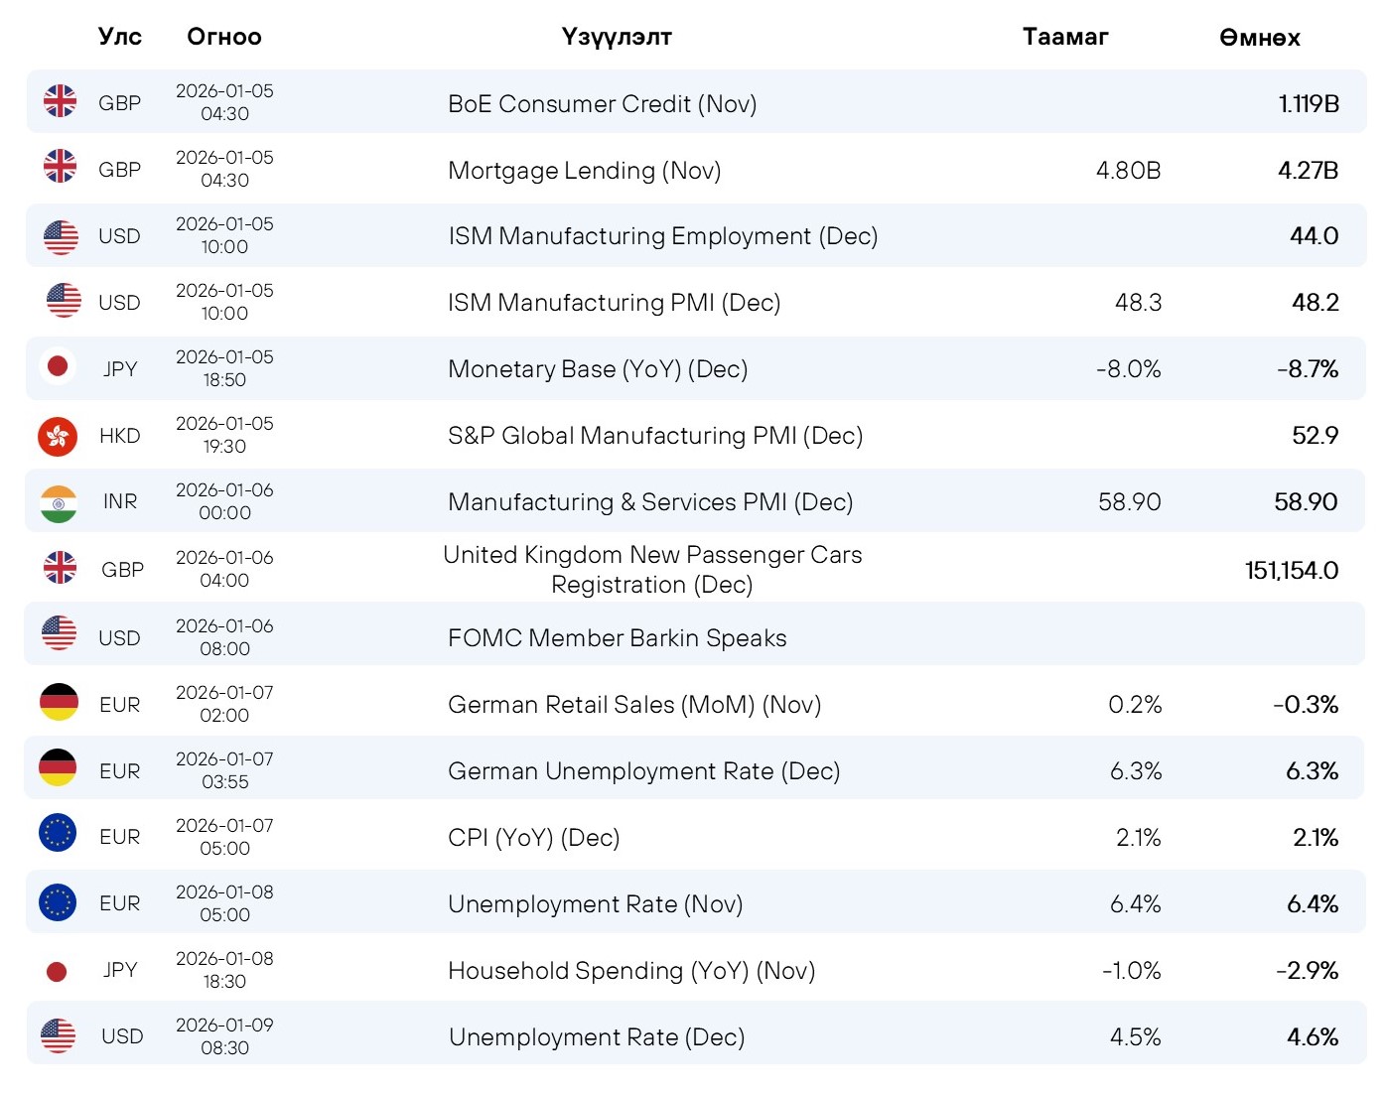Click the UK flag beside BoE Consumer Credit

60,101
